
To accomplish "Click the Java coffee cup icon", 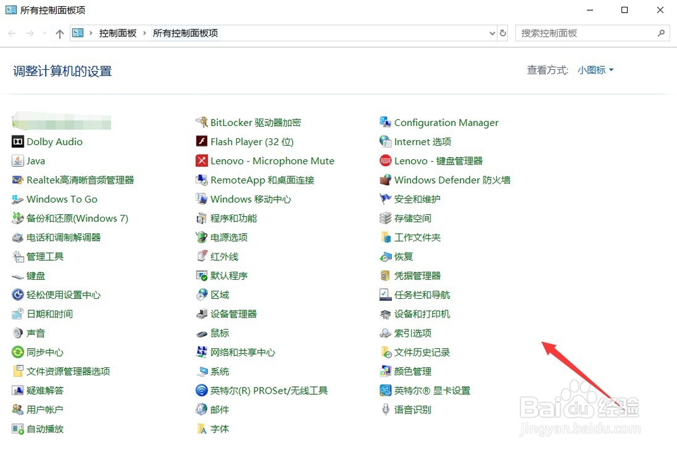I will coord(18,161).
